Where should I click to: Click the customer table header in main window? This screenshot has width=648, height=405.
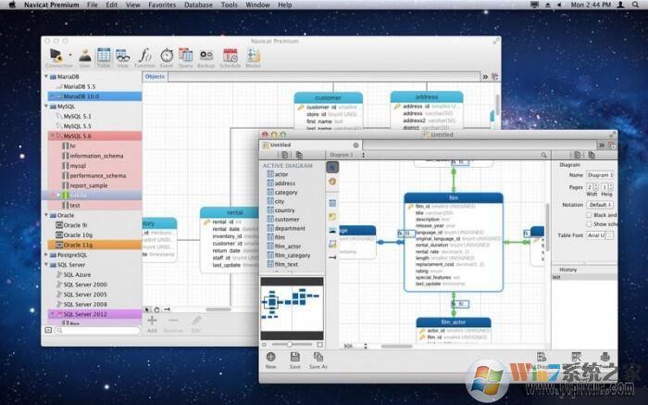[x=328, y=97]
